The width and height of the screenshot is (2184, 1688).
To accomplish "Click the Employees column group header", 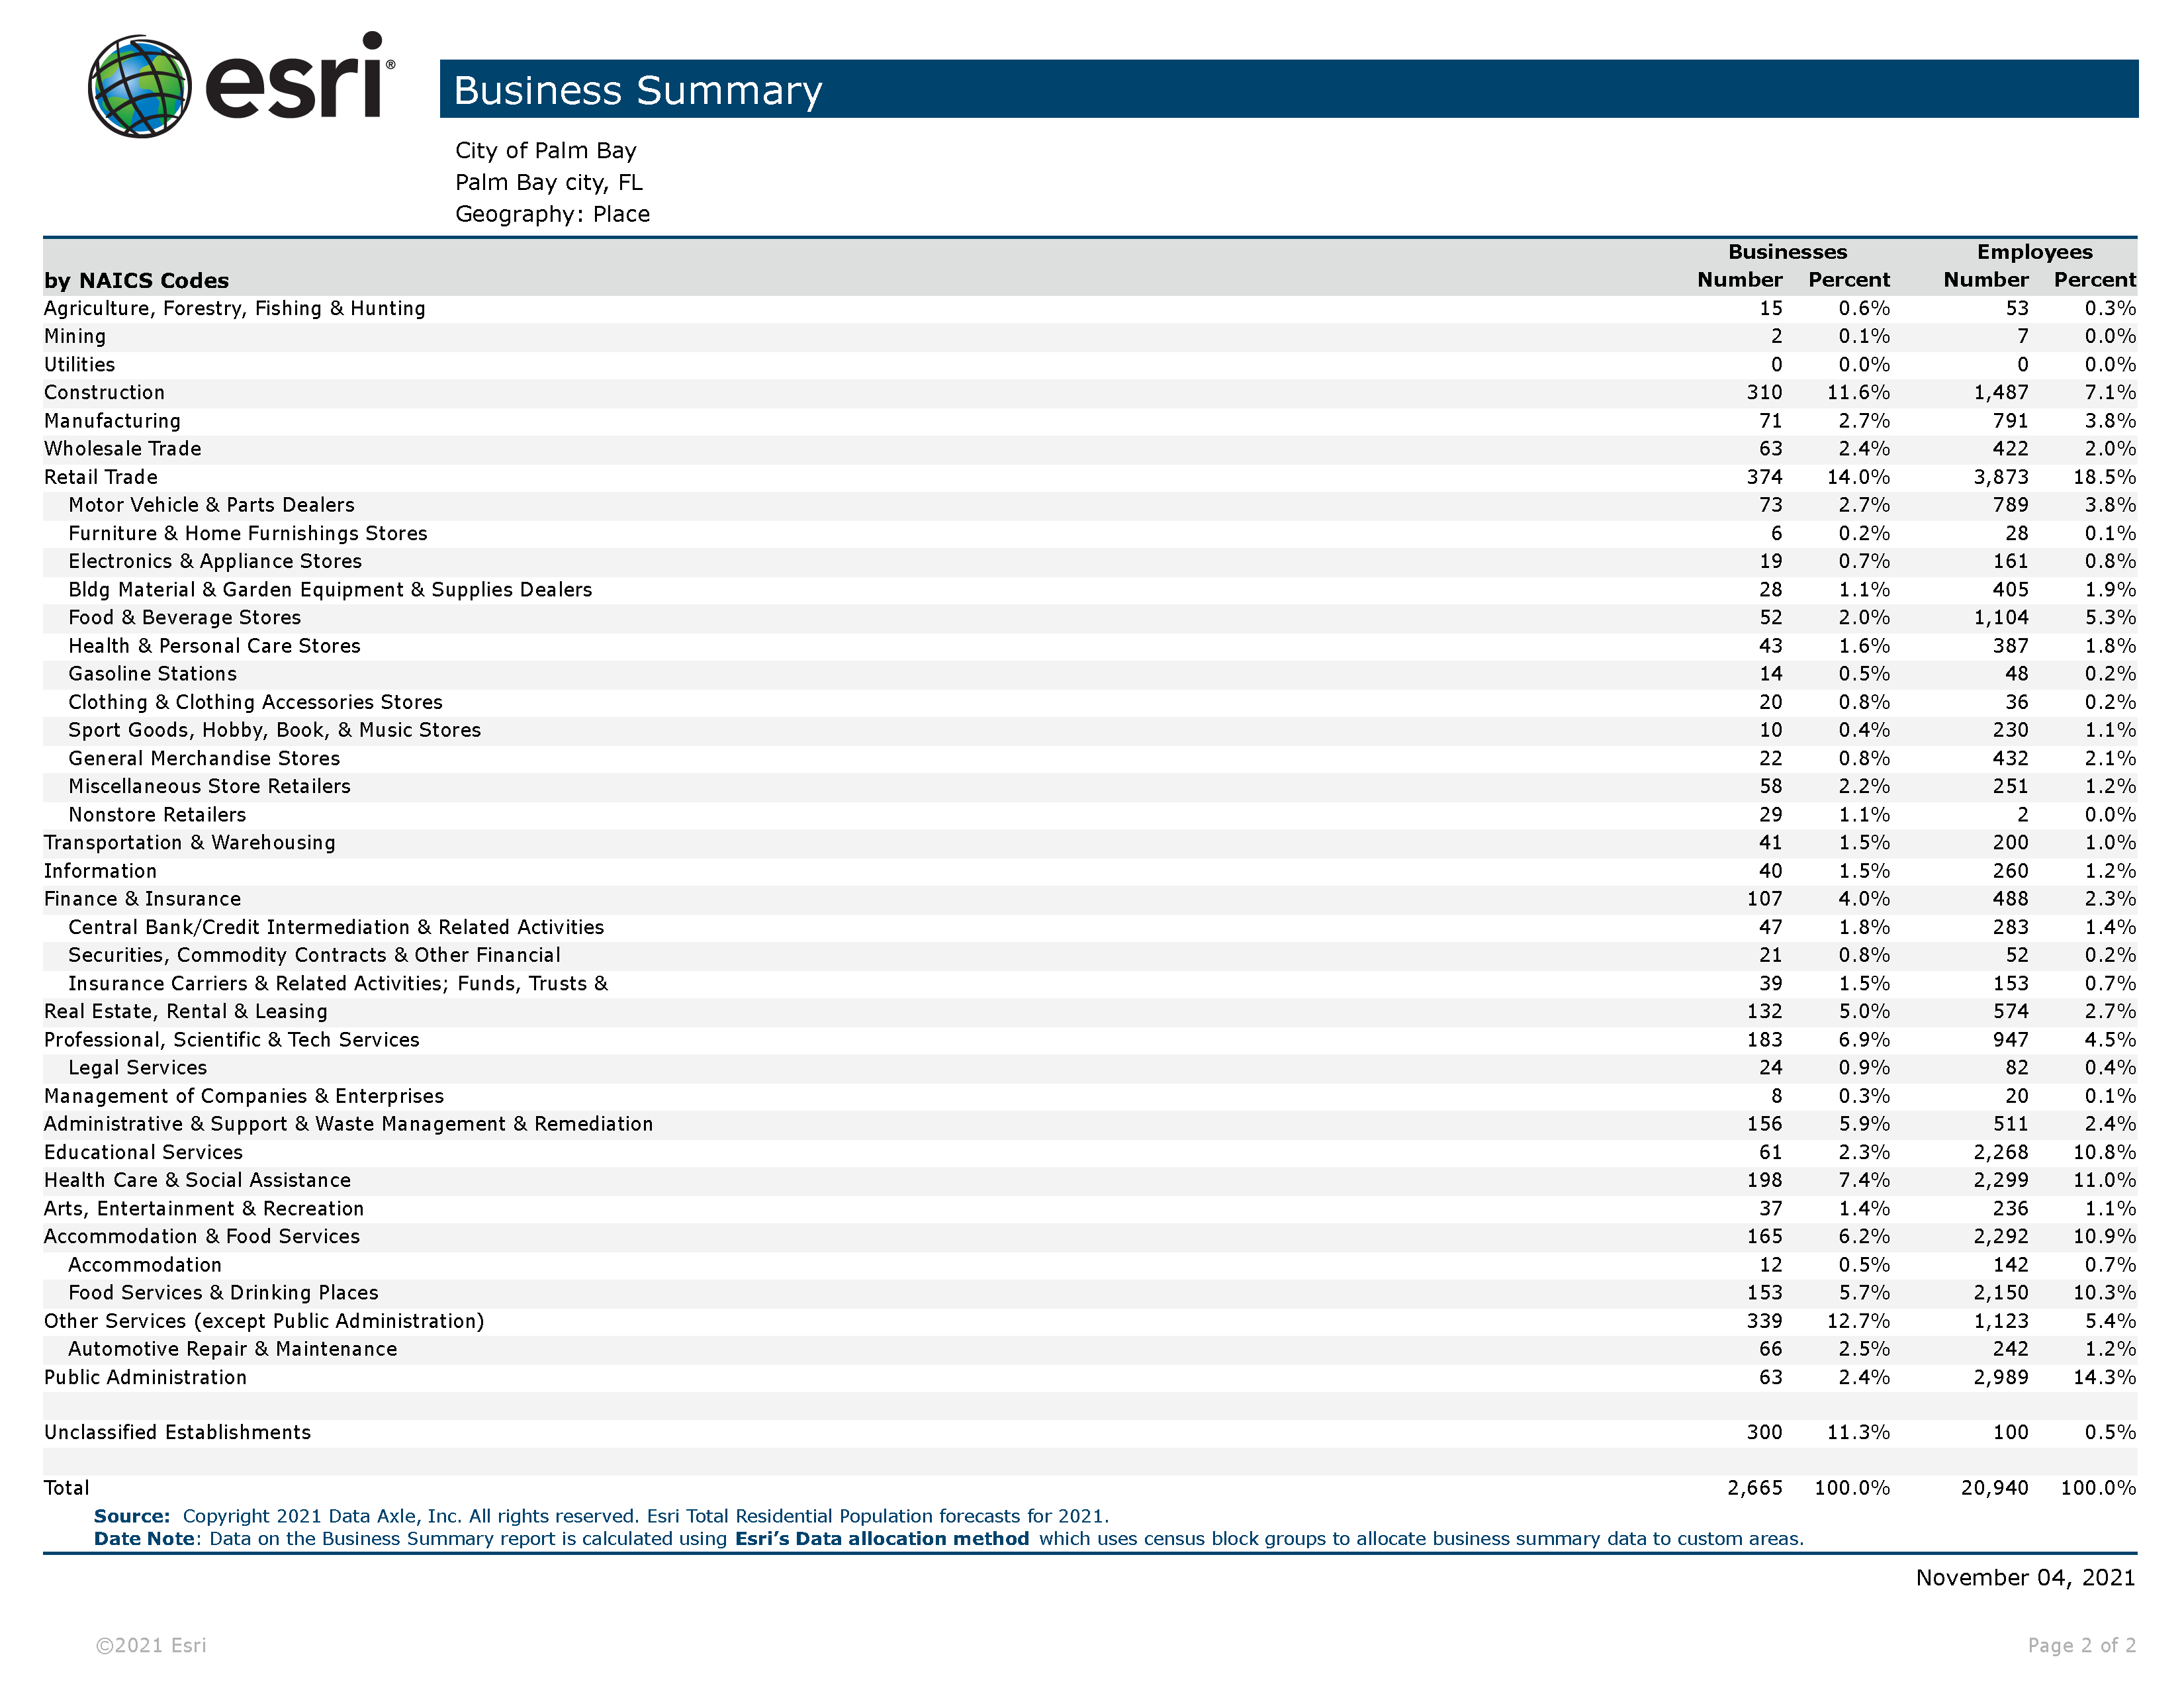I will [2034, 252].
